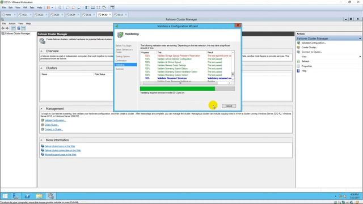Screen dimensions: 363x204
Task: Click Help in Actions pane
Action: (x=304, y=71)
